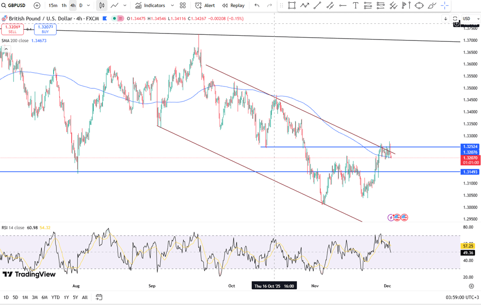The height and width of the screenshot is (305, 481).
Task: Switch to the 15m timeframe
Action: point(53,6)
